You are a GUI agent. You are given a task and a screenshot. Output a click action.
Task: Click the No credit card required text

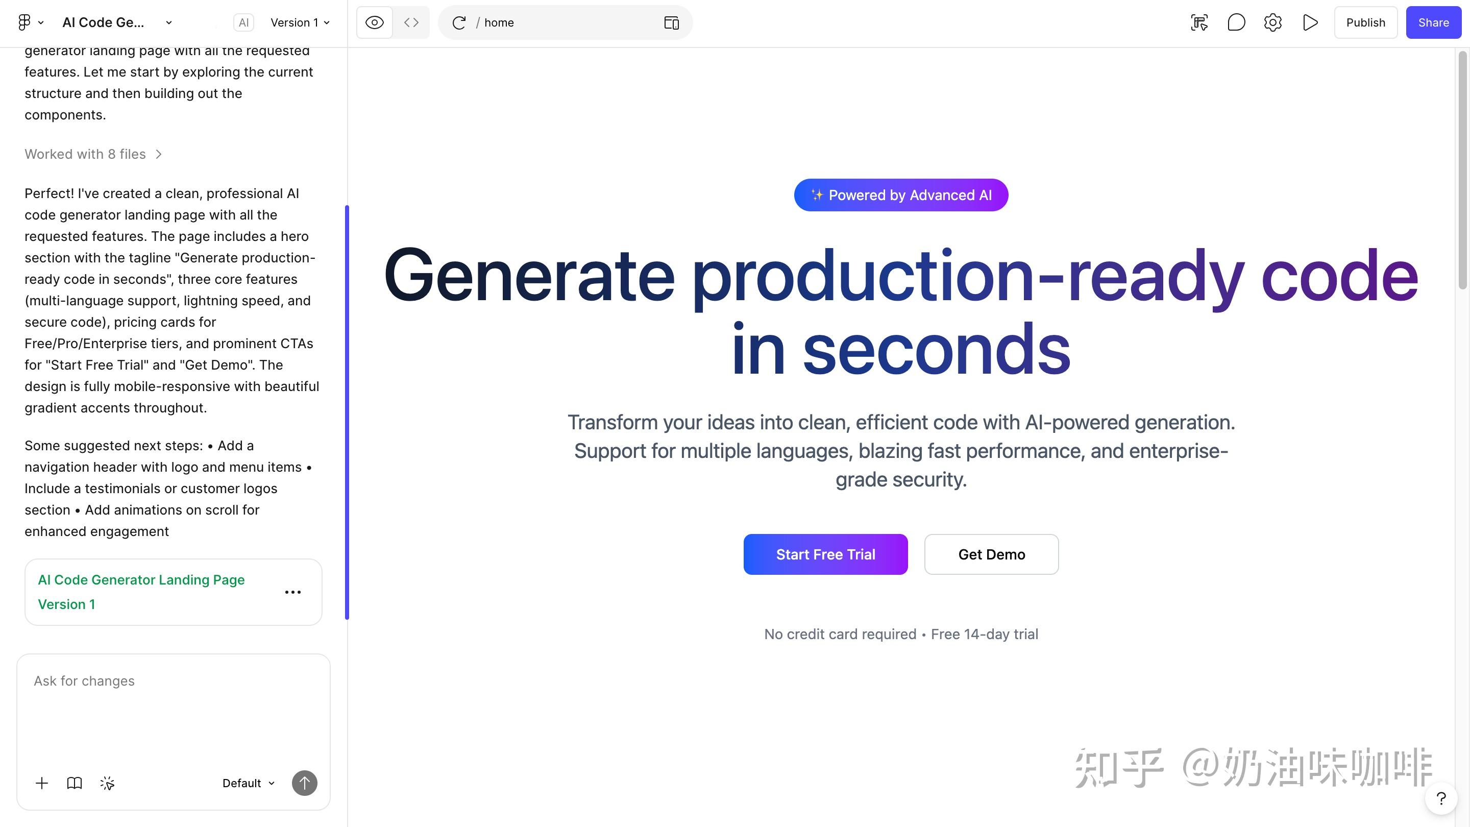(x=840, y=634)
